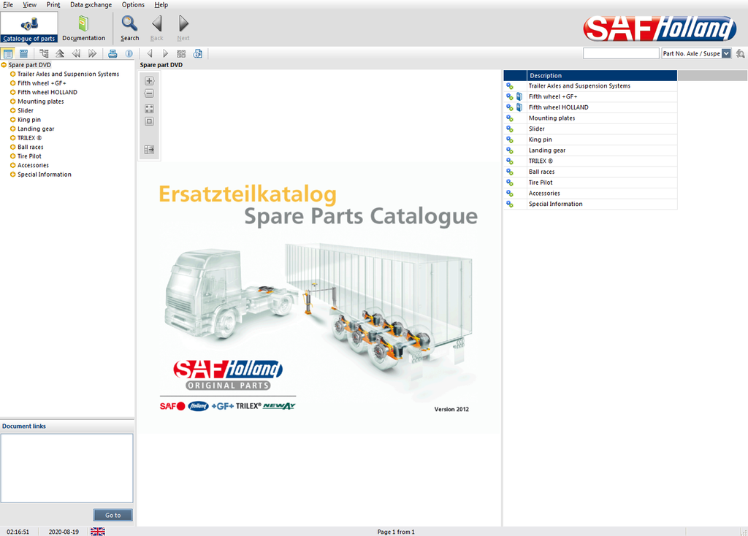Open the Data exchange menu

coord(91,5)
